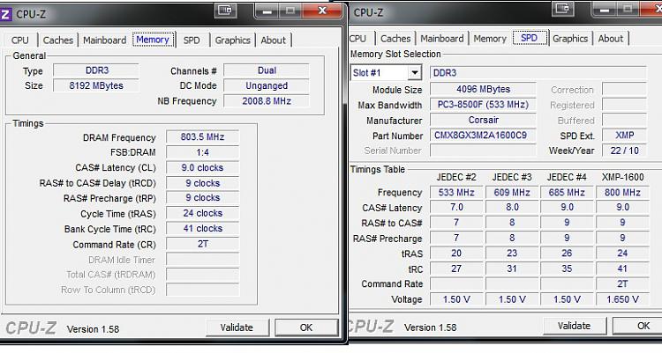This screenshot has width=662, height=353.
Task: Click the JEDEC #2 tRAS value 20
Action: tap(456, 254)
